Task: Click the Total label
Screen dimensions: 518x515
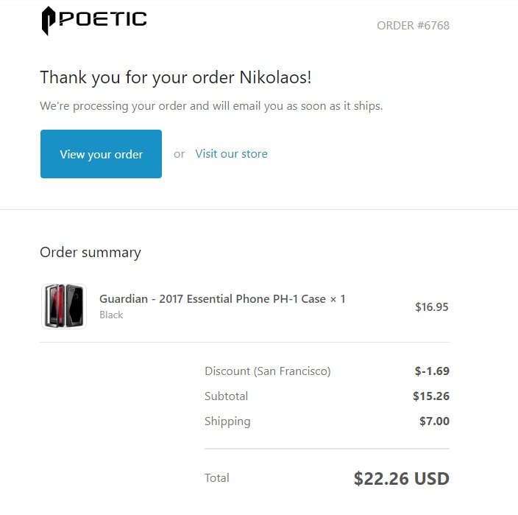Action: [217, 478]
